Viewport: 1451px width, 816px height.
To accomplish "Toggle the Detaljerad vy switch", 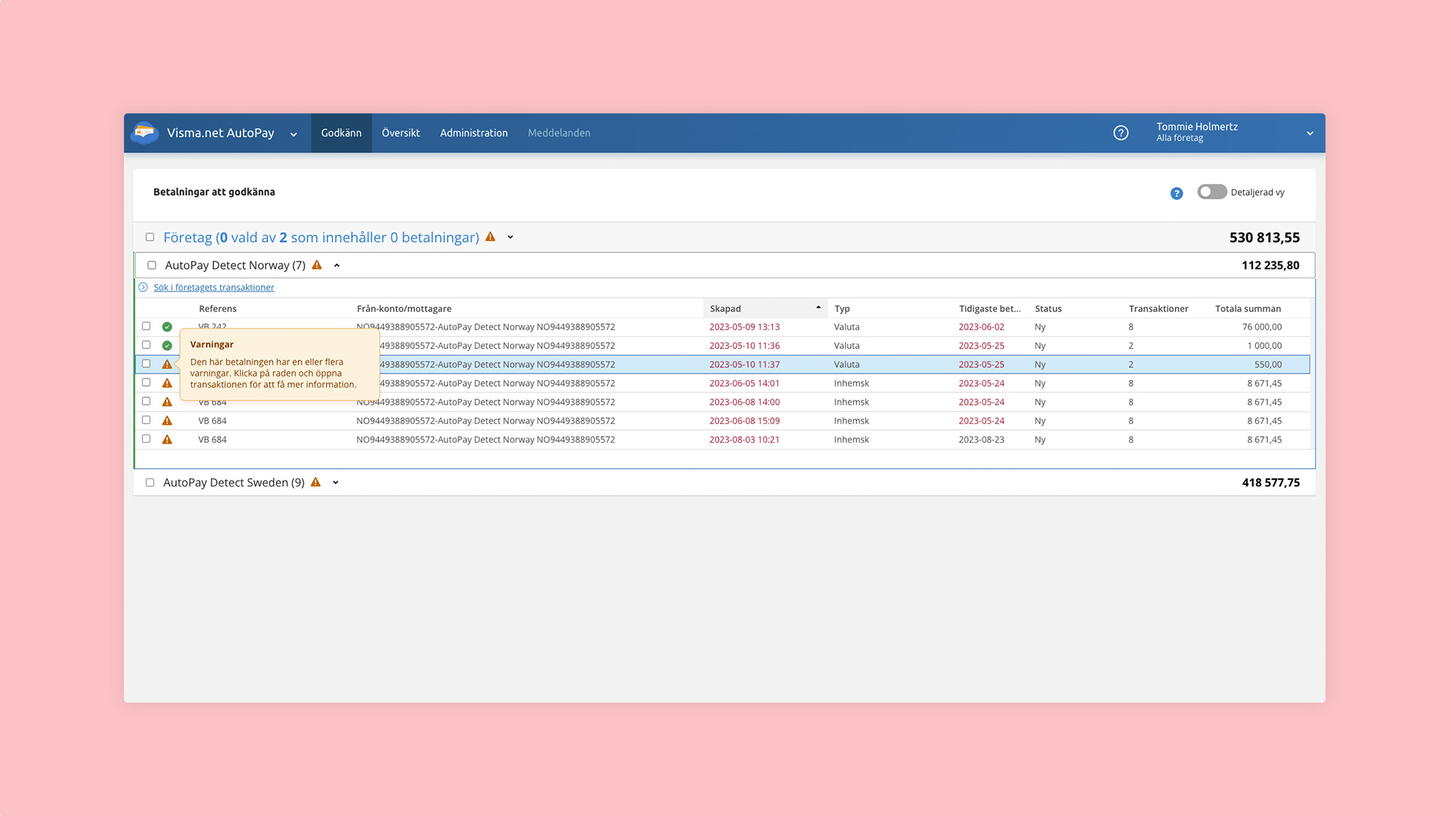I will click(x=1211, y=192).
